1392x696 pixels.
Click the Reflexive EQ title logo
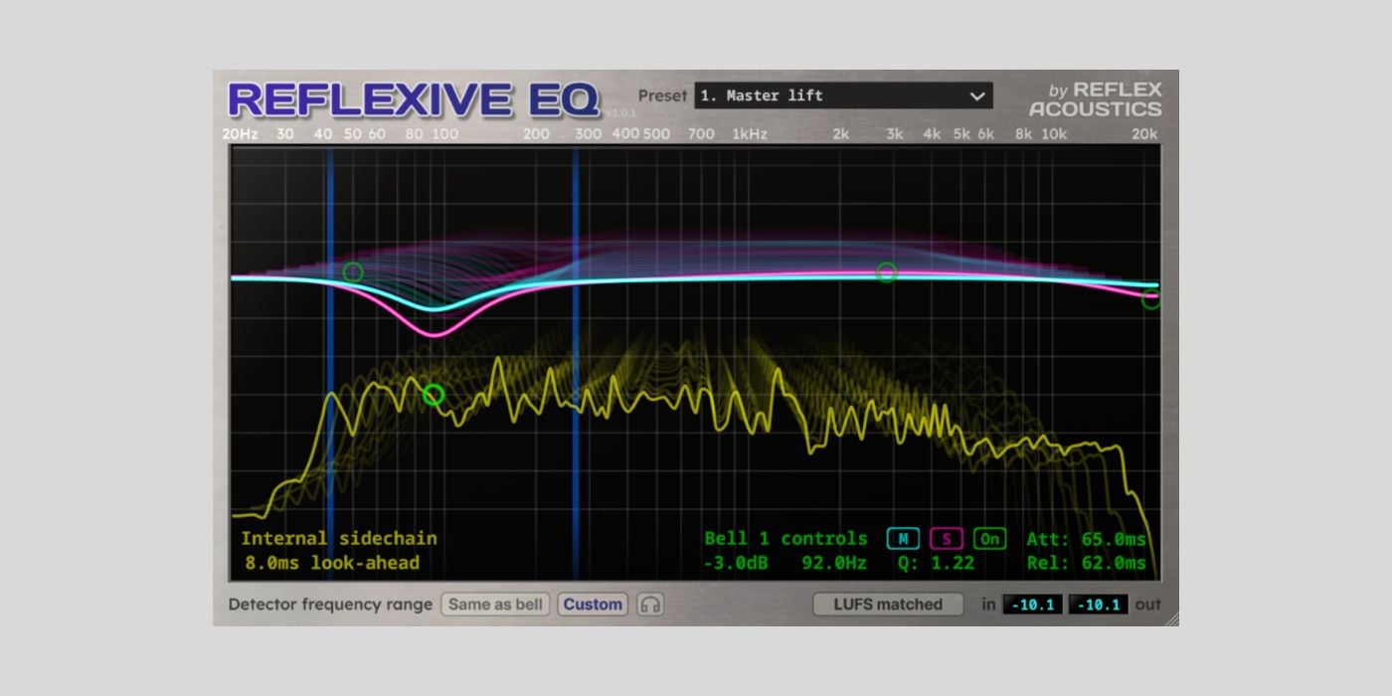(413, 99)
